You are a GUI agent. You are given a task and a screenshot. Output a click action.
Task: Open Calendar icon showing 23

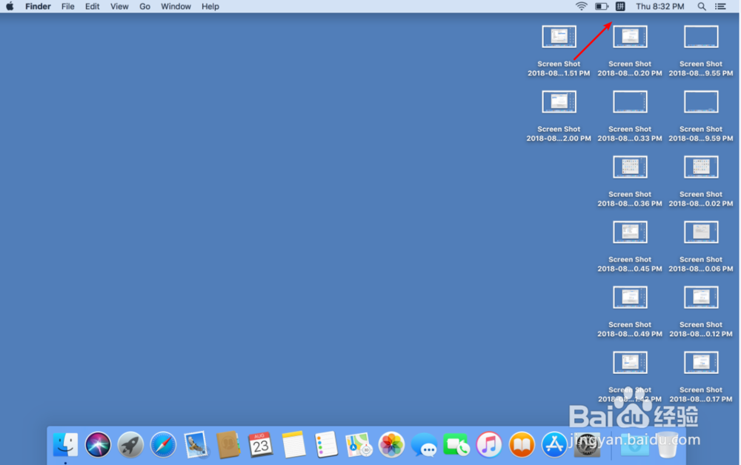[260, 444]
